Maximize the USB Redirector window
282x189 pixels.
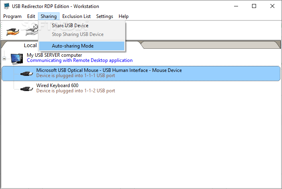tap(254, 6)
